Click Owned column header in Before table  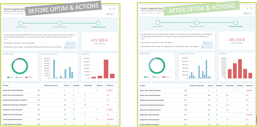[66, 85]
